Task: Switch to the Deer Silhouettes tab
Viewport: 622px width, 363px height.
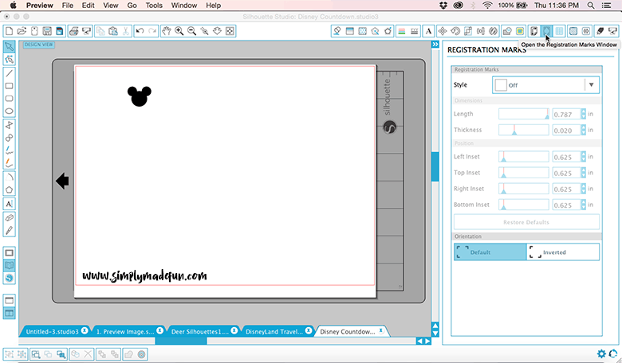Action: [x=199, y=332]
